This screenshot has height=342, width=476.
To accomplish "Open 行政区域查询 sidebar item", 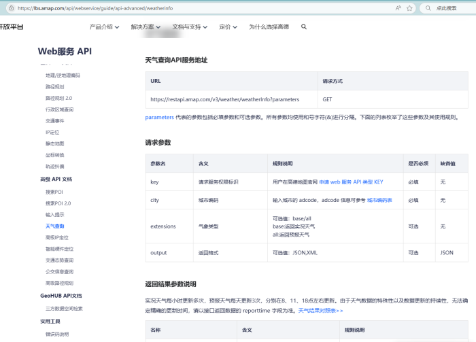I will tap(60, 109).
